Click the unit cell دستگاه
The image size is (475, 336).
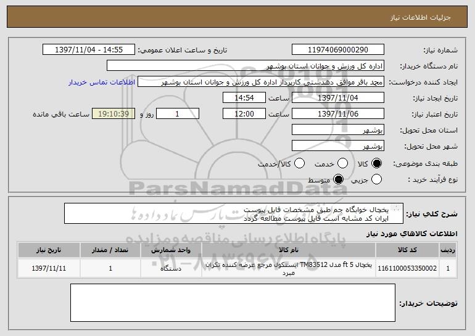171,268
